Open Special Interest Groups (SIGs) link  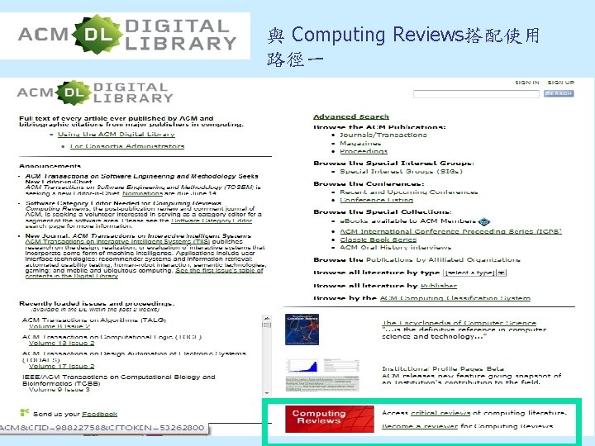pyautogui.click(x=401, y=172)
